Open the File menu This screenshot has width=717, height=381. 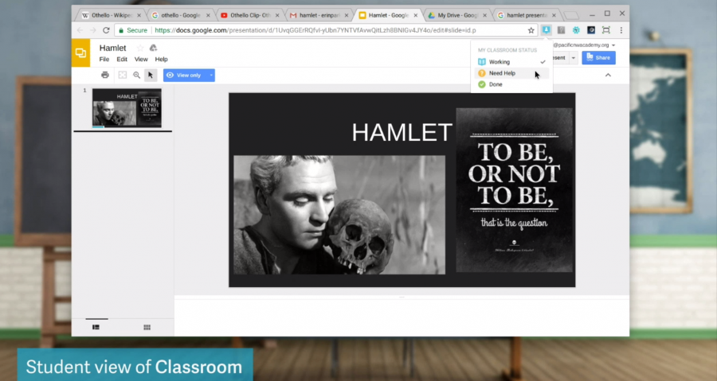[104, 60]
